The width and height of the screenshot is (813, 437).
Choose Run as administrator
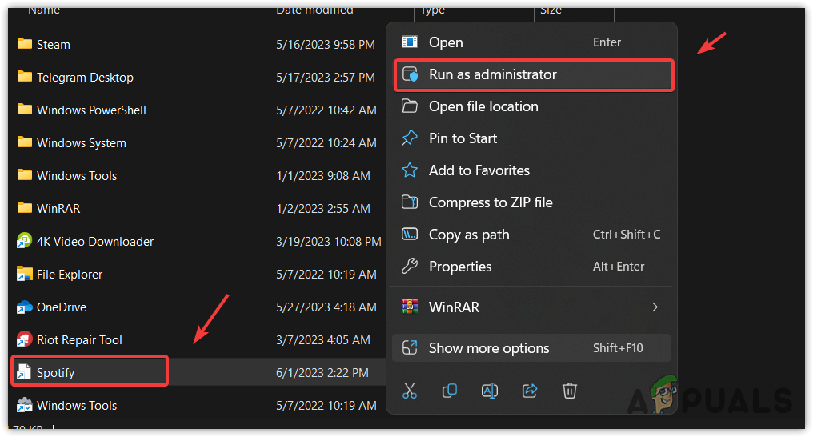point(492,74)
